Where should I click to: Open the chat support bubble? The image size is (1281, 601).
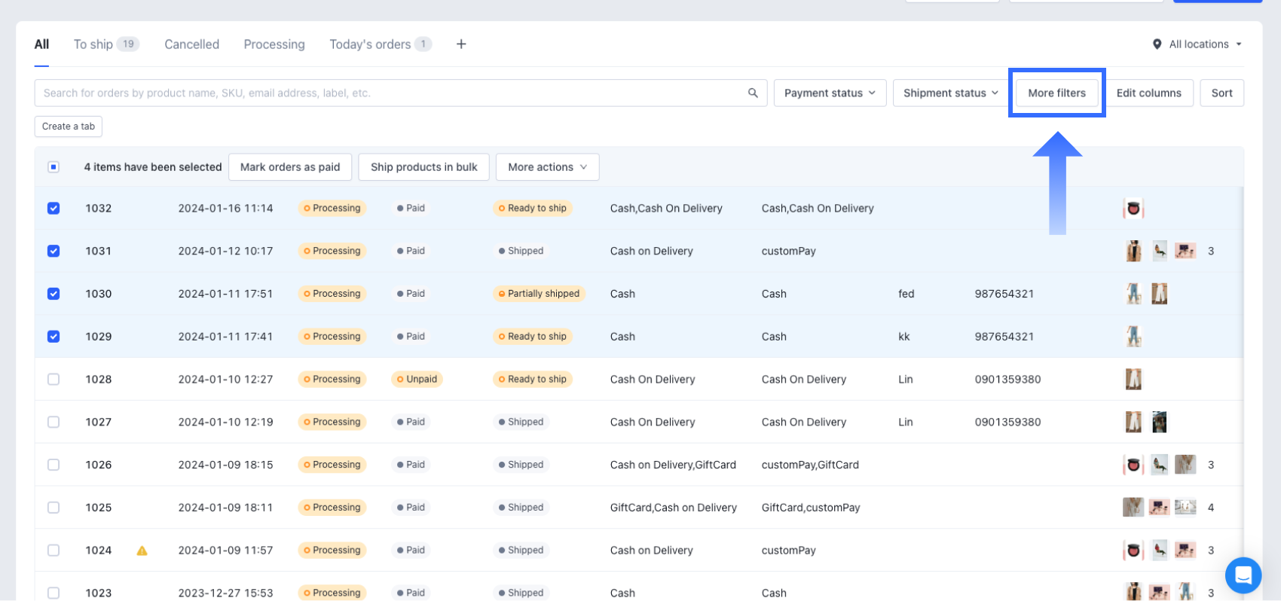[1243, 575]
